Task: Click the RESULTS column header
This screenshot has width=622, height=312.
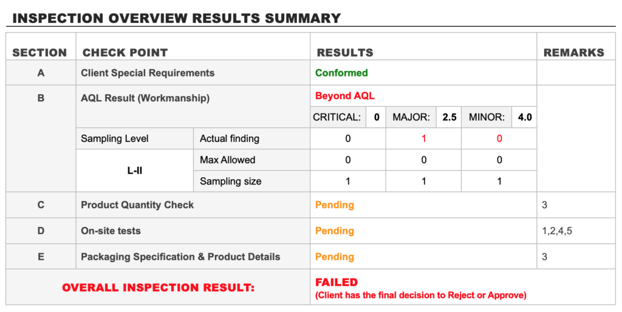Action: (x=345, y=52)
